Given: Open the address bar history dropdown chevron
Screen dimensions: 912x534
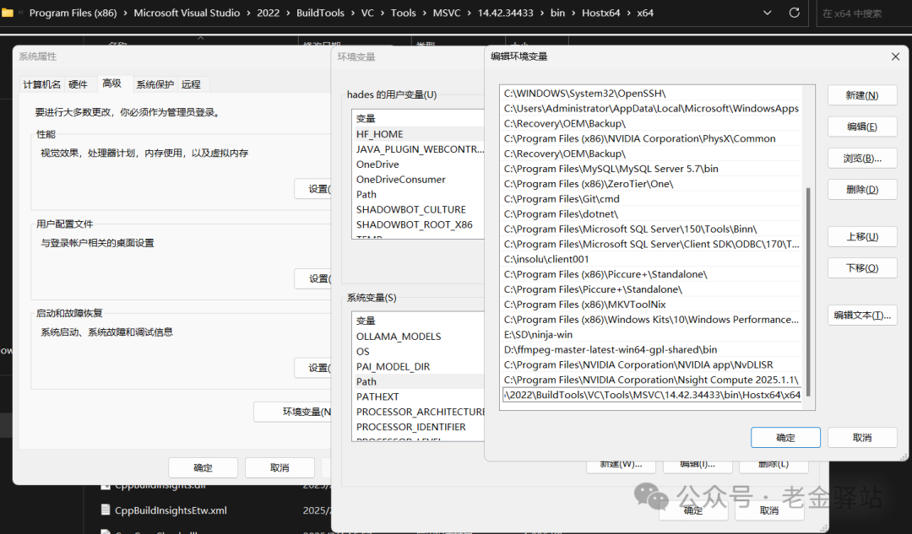Looking at the screenshot, I should point(767,12).
